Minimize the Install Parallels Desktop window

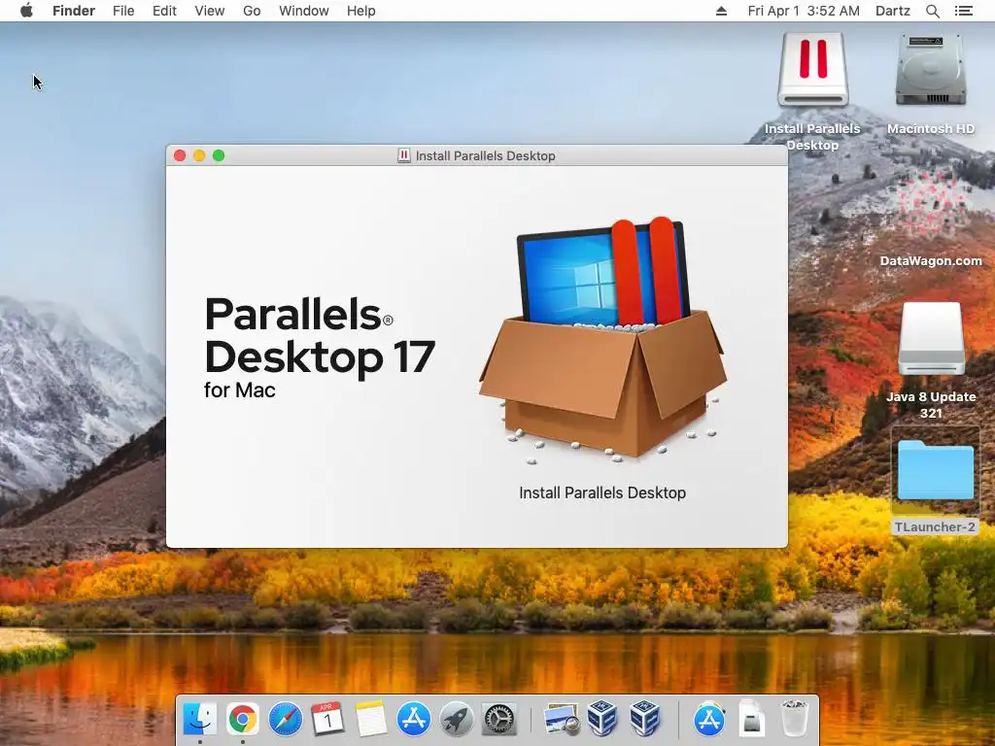pyautogui.click(x=199, y=155)
